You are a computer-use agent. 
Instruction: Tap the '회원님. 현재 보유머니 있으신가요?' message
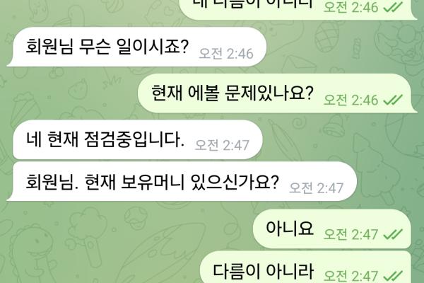[182, 181]
